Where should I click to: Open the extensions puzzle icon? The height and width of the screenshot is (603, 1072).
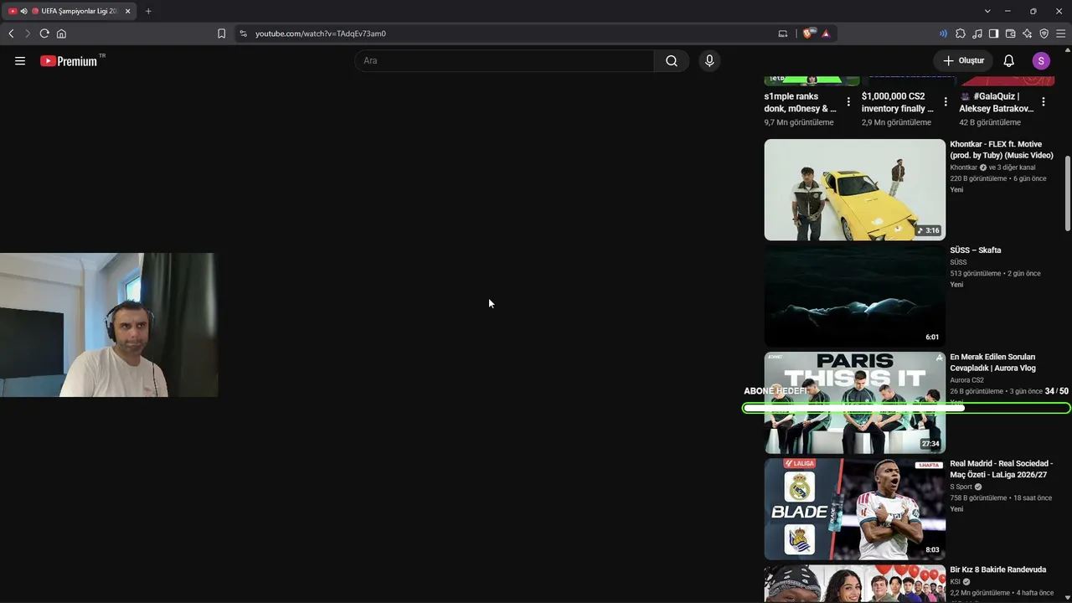pos(961,33)
